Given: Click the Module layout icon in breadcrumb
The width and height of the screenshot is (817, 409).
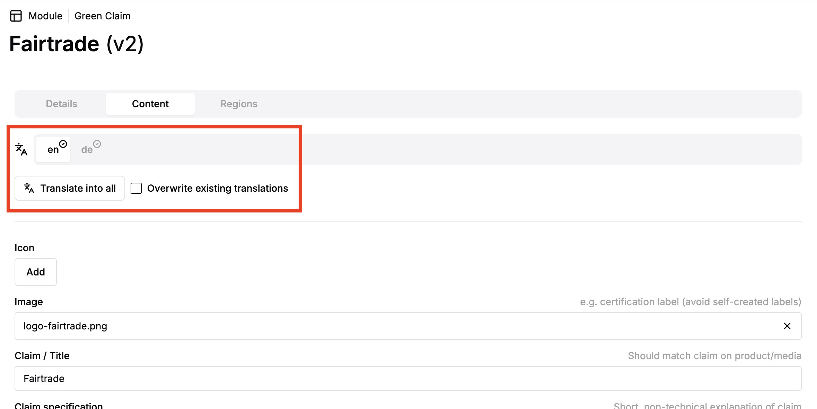Looking at the screenshot, I should click(16, 16).
